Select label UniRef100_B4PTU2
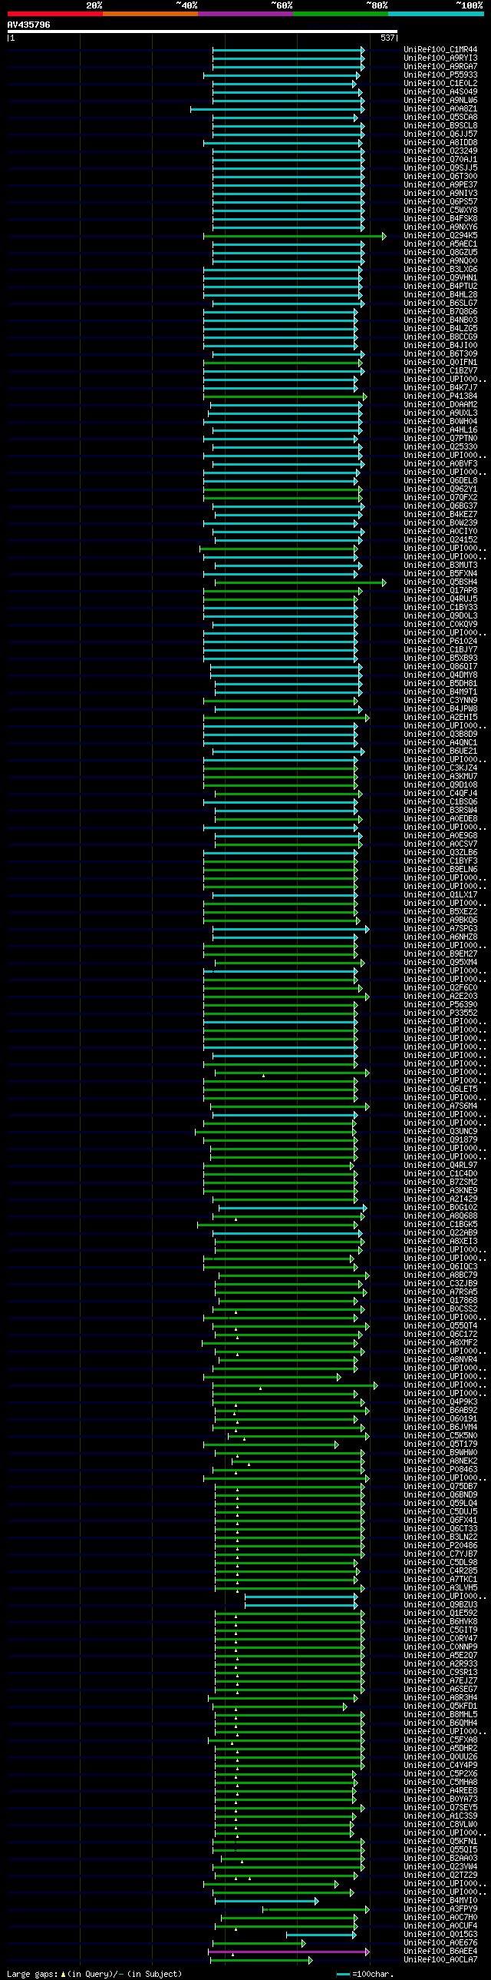Viewport: 491px width, 1980px height. [x=440, y=287]
